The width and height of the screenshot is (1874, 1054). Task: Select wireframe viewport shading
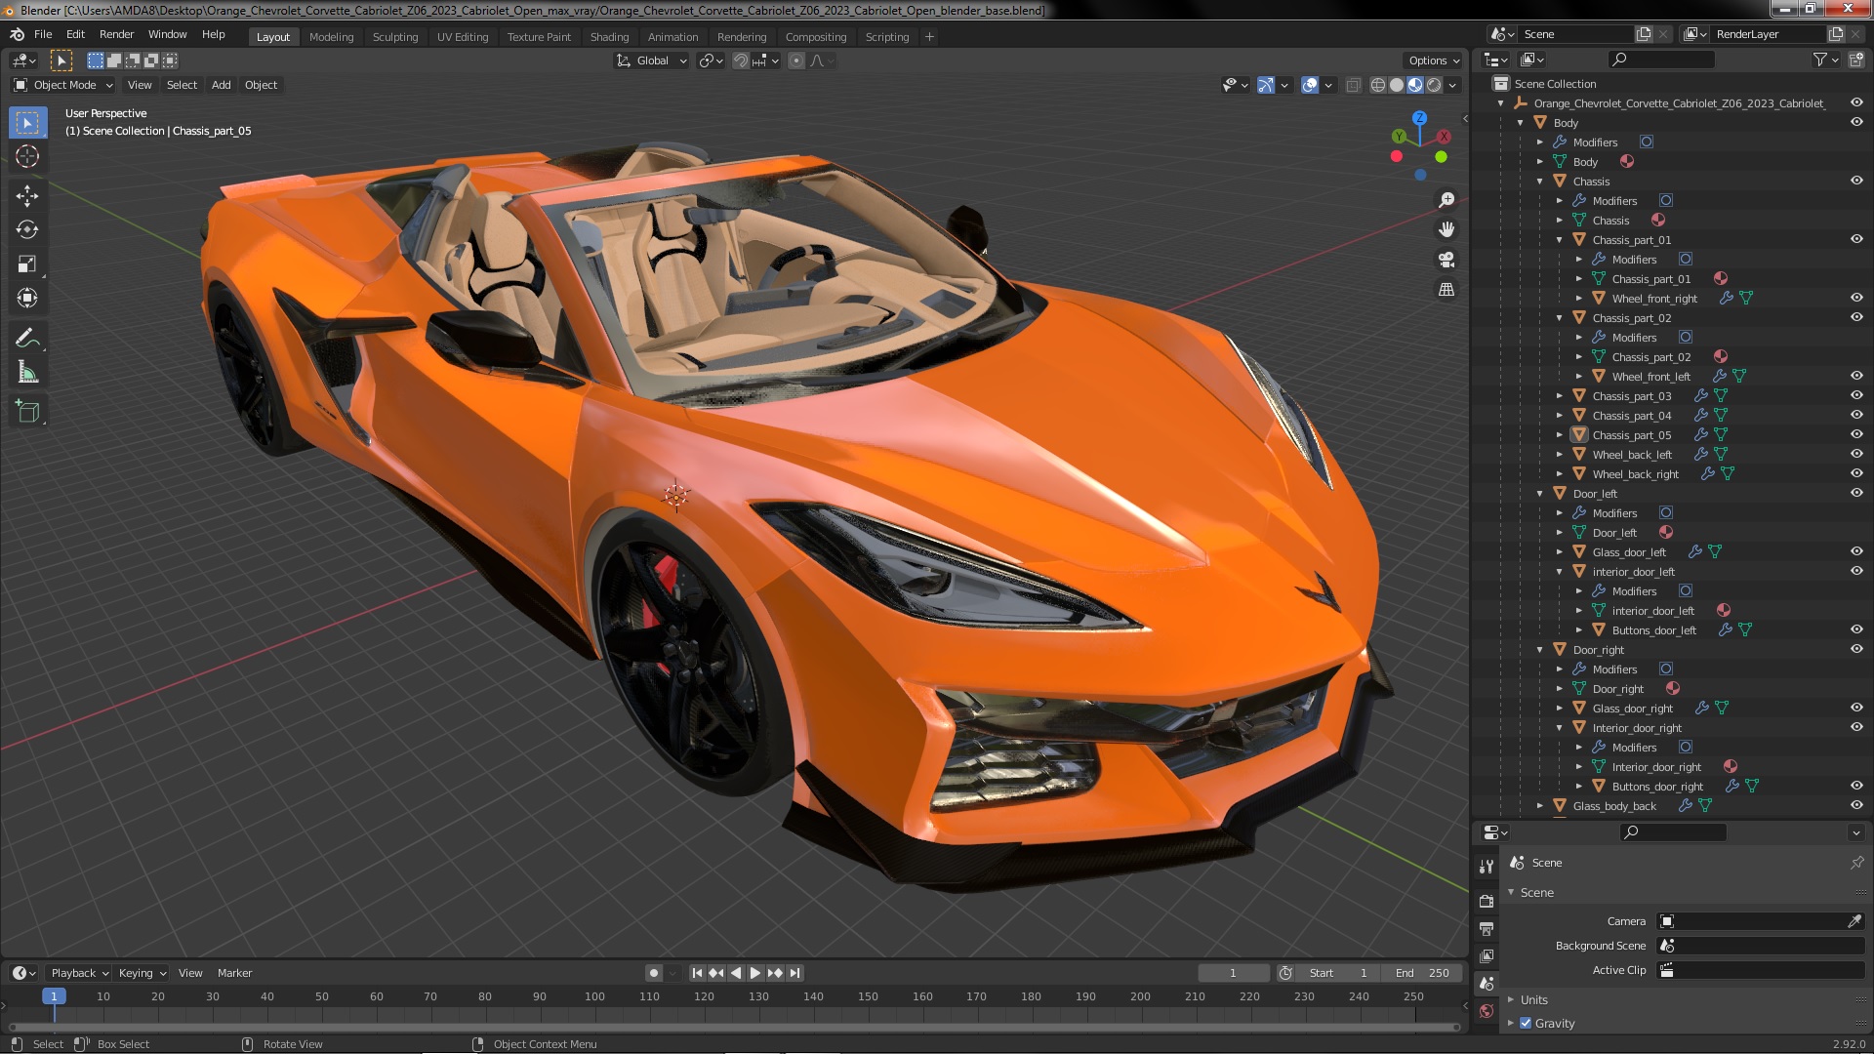tap(1378, 86)
